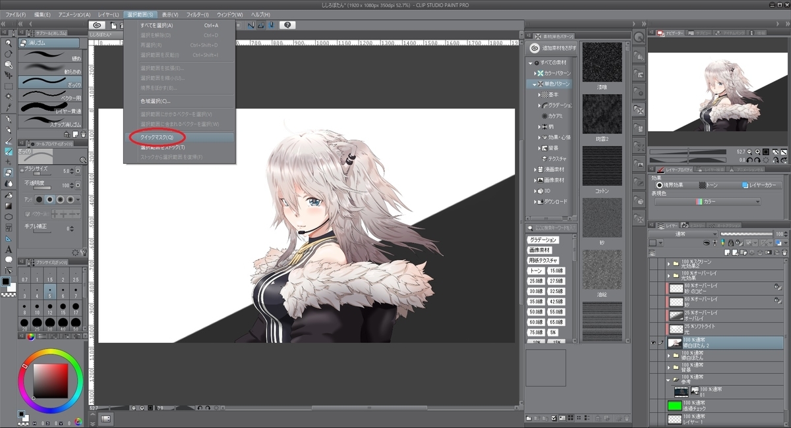Expand 光効果 layer folder
Viewport: 791px width, 428px height.
coord(668,275)
